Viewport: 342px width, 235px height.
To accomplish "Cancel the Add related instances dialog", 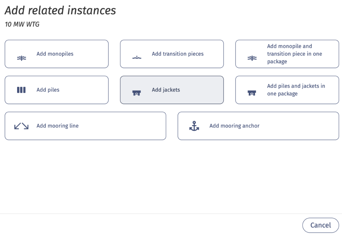I will click(321, 225).
